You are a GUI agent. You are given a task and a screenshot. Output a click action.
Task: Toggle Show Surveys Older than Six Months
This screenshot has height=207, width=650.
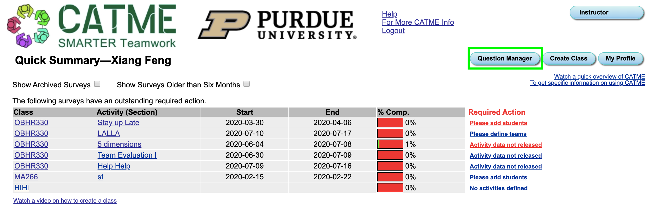(x=247, y=84)
